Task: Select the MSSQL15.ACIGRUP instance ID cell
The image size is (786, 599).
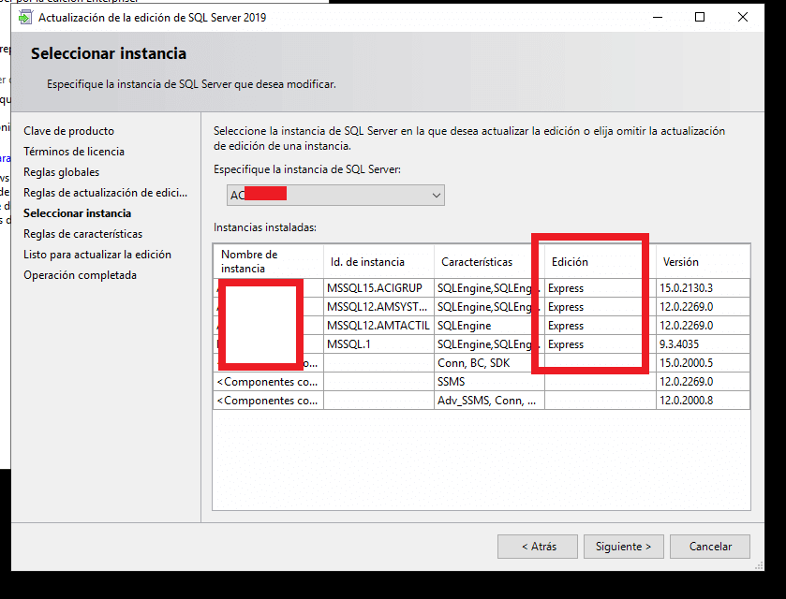Action: (379, 288)
